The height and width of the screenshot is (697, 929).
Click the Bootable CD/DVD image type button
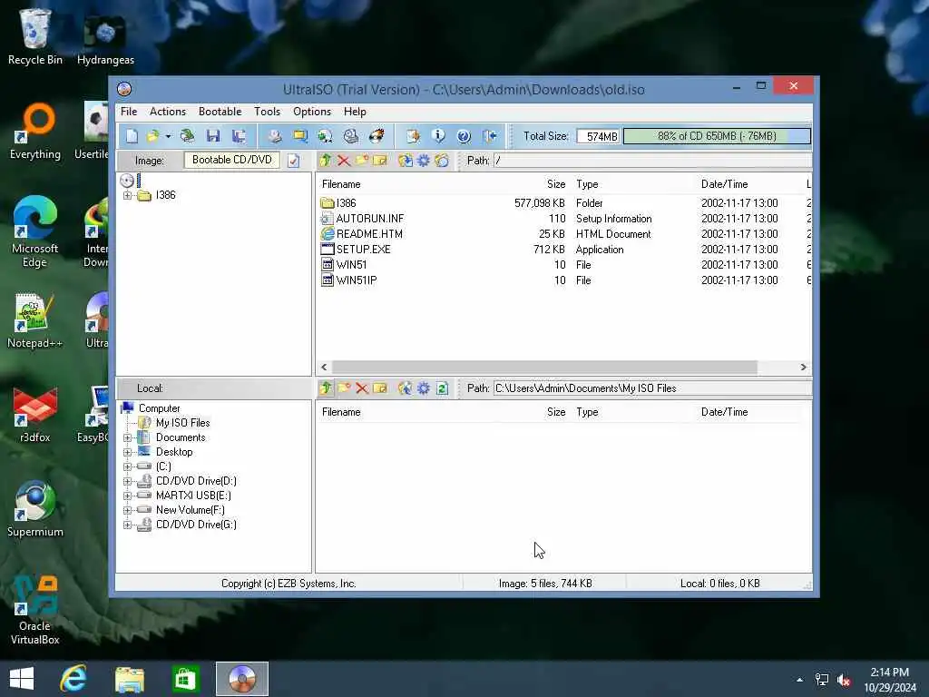(231, 160)
